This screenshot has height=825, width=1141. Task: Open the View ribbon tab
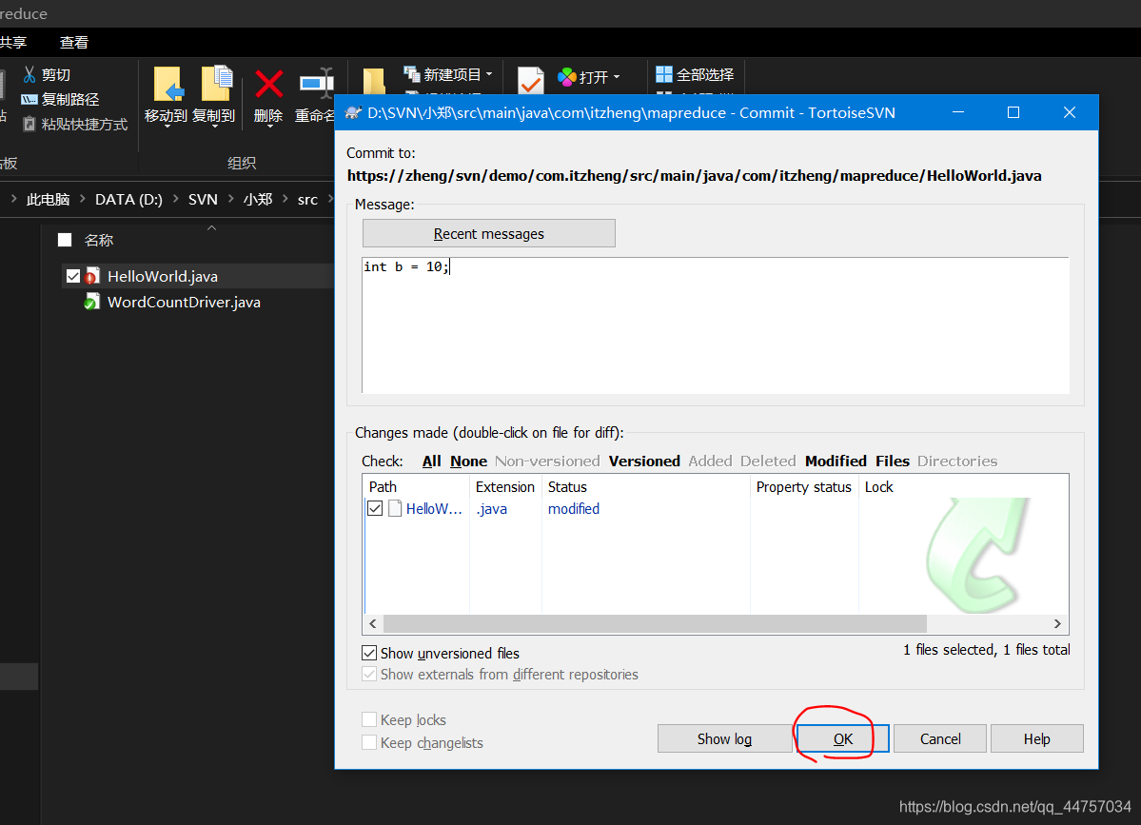74,42
